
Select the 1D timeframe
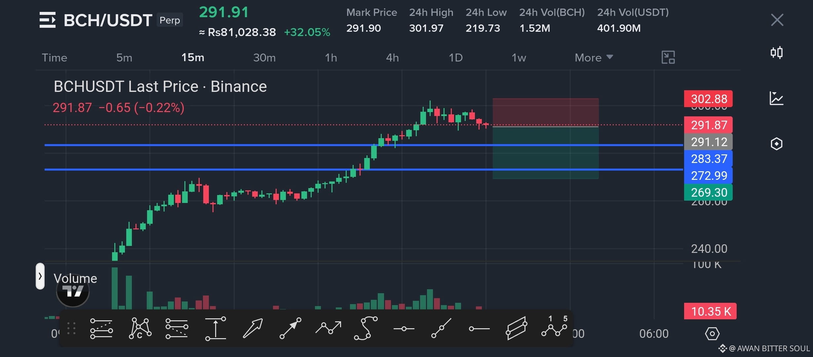point(455,58)
